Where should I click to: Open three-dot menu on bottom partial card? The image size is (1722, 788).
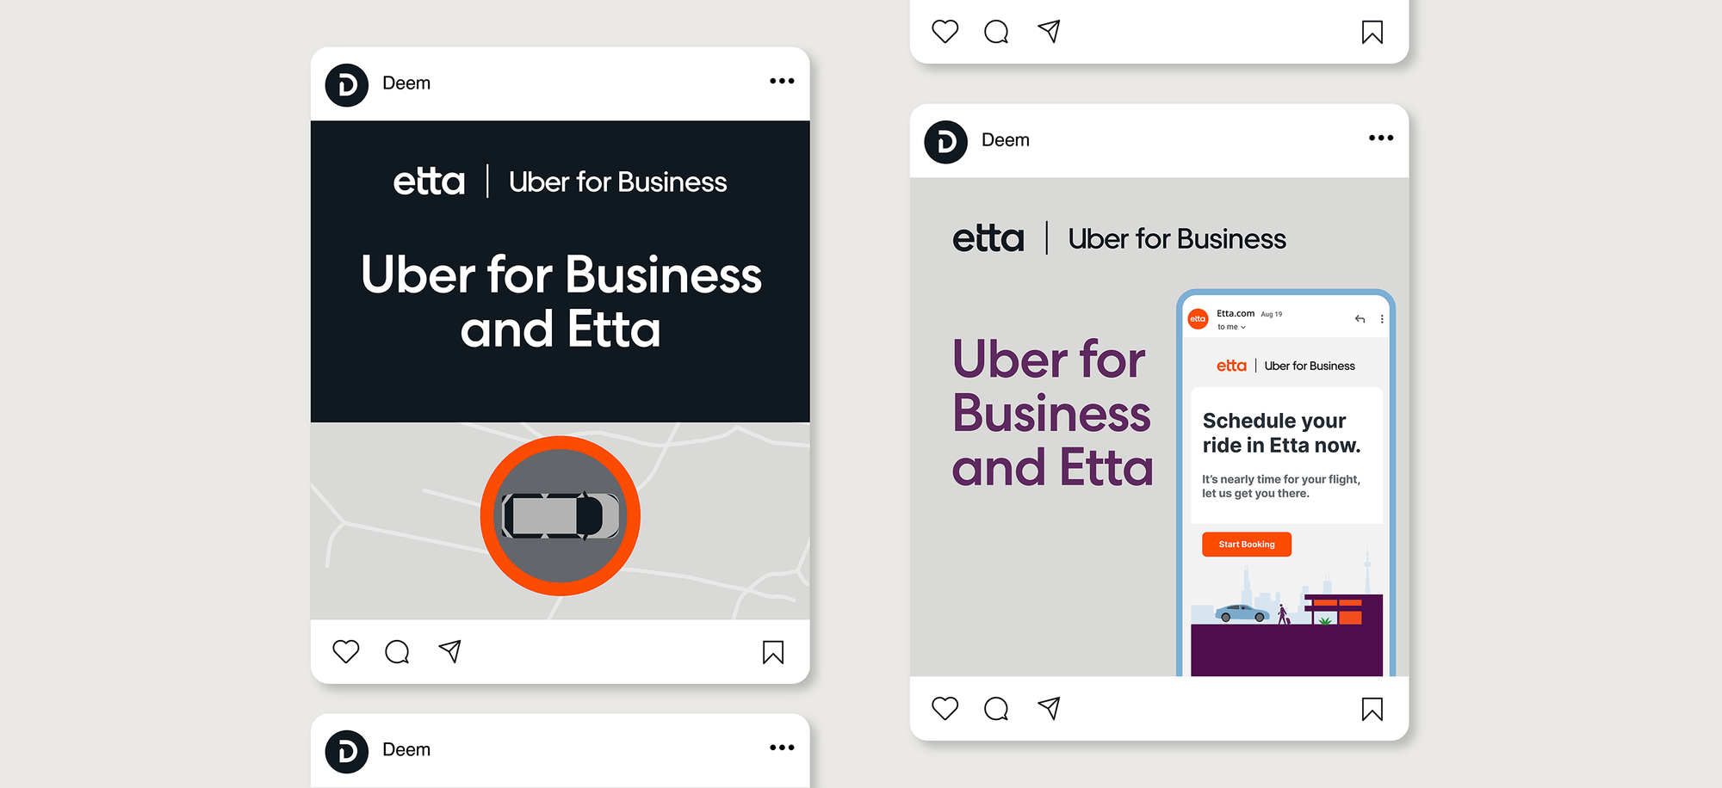782,748
